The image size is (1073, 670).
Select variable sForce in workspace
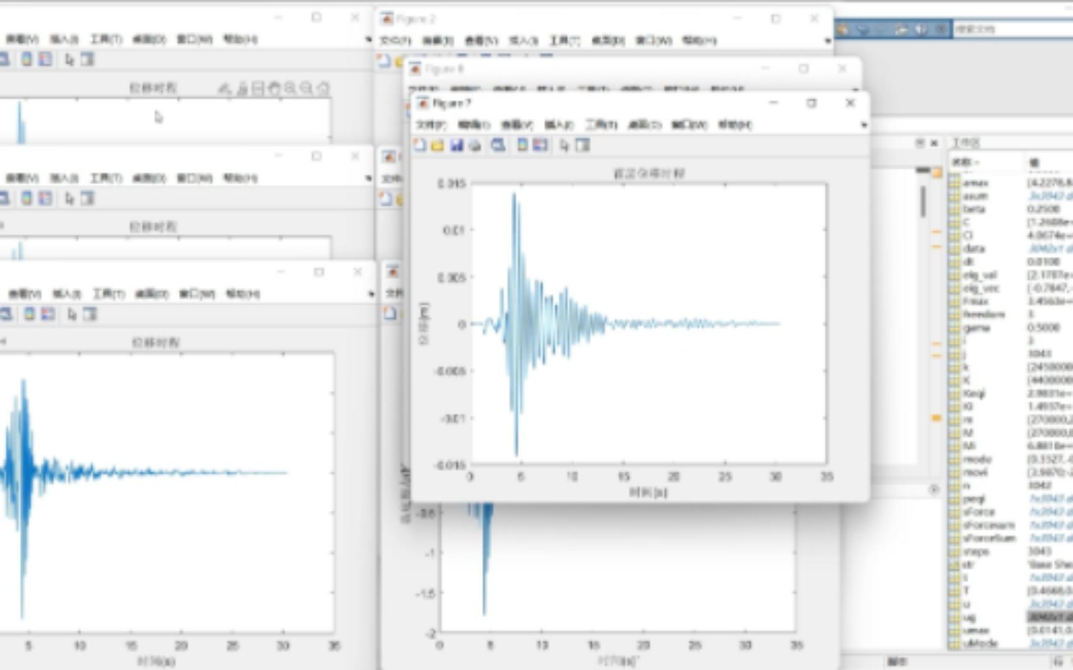(x=979, y=512)
